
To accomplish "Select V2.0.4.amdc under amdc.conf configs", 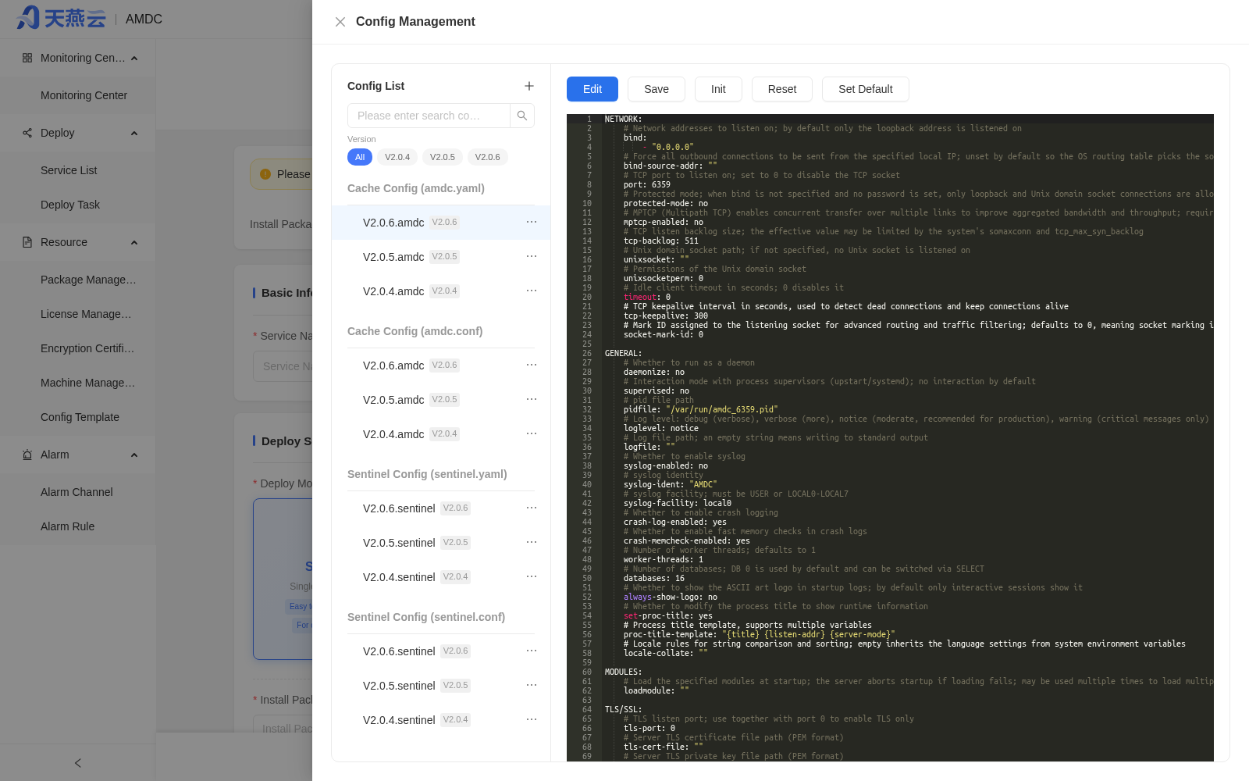I will 441,434.
